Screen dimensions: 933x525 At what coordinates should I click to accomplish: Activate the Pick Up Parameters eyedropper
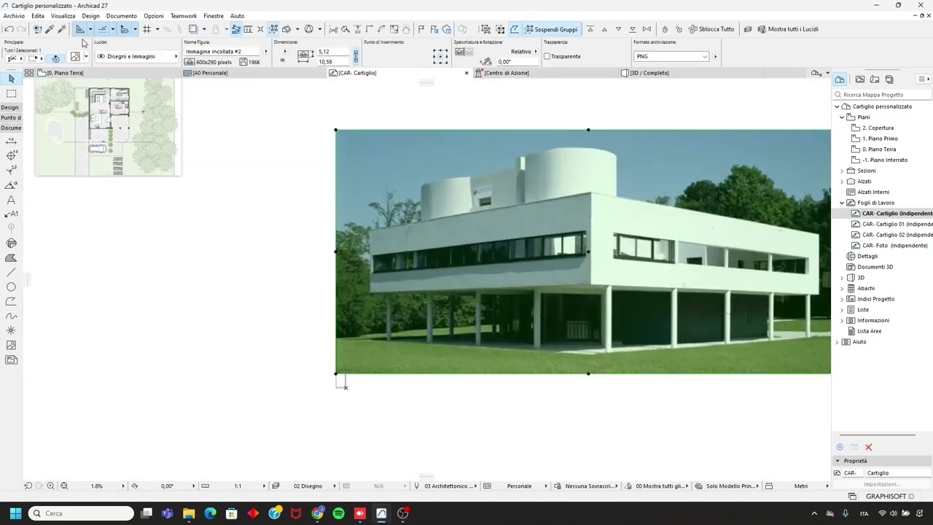click(x=49, y=29)
